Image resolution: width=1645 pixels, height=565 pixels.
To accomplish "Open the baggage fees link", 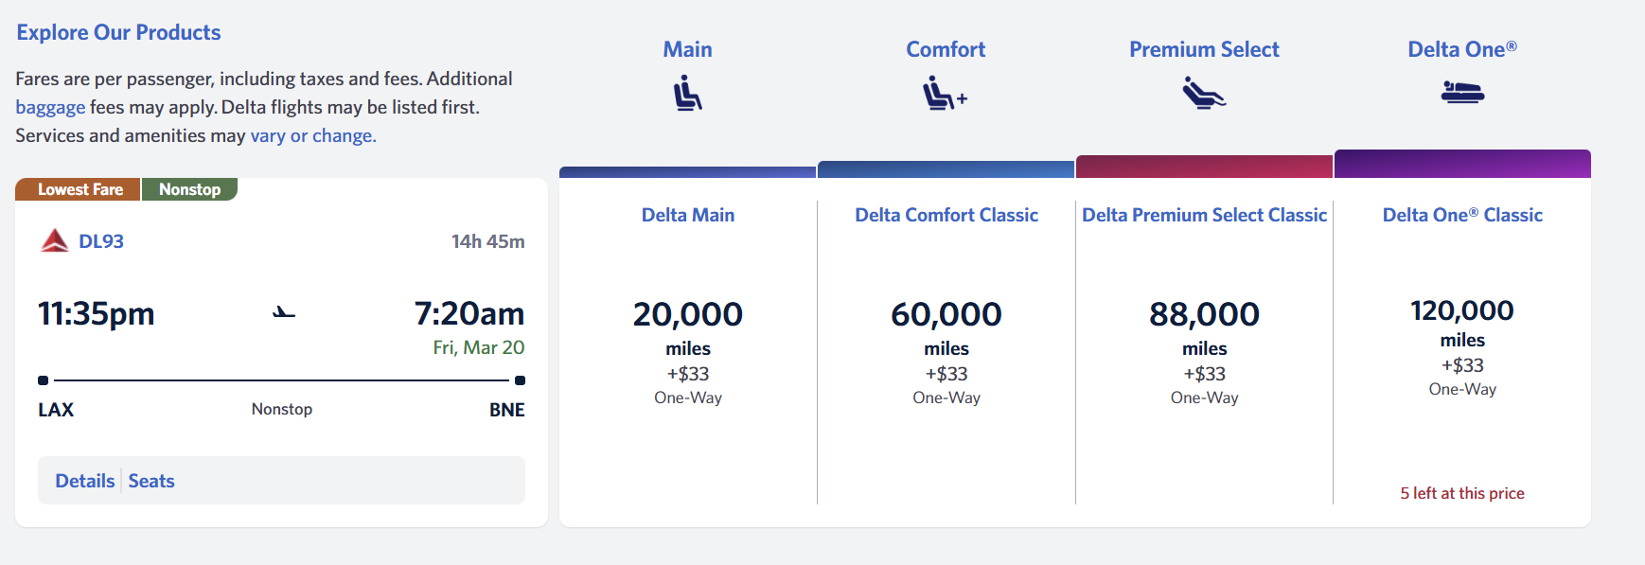I will [50, 107].
